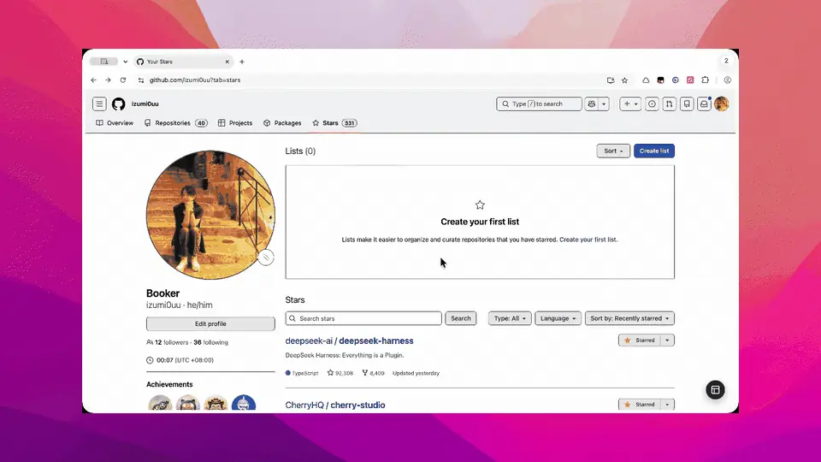Open the Issues icon in GitHub header
The image size is (821, 462).
click(x=652, y=104)
